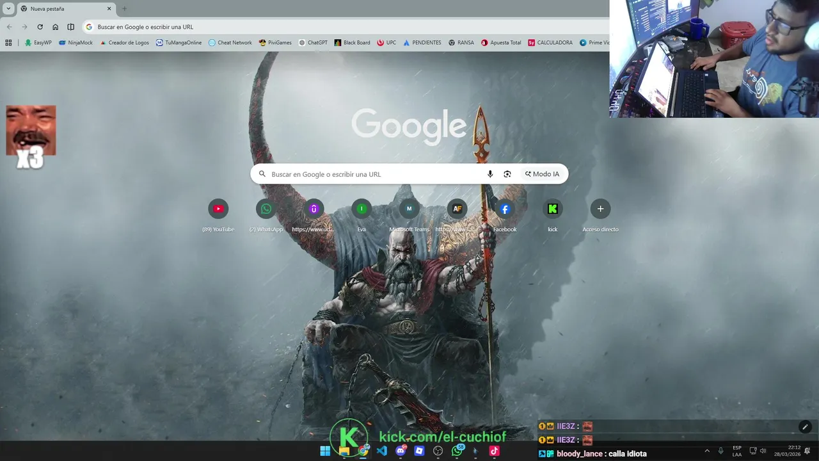This screenshot has height=461, width=819.
Task: Reload the current page
Action: click(x=40, y=27)
